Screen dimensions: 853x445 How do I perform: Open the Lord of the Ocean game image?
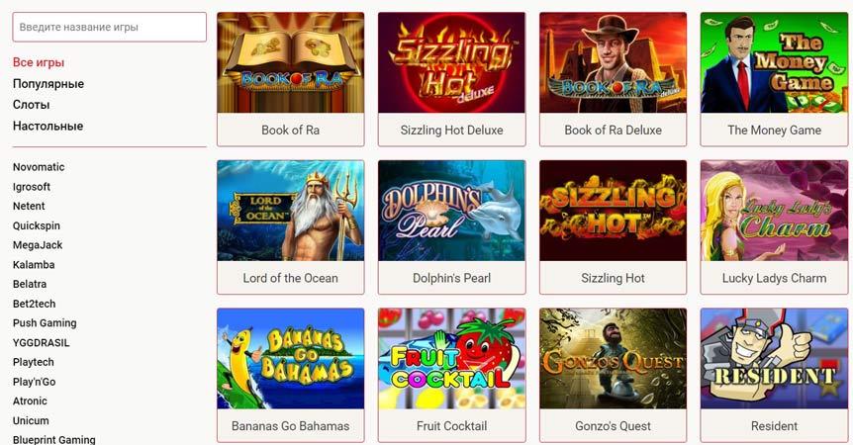point(291,211)
